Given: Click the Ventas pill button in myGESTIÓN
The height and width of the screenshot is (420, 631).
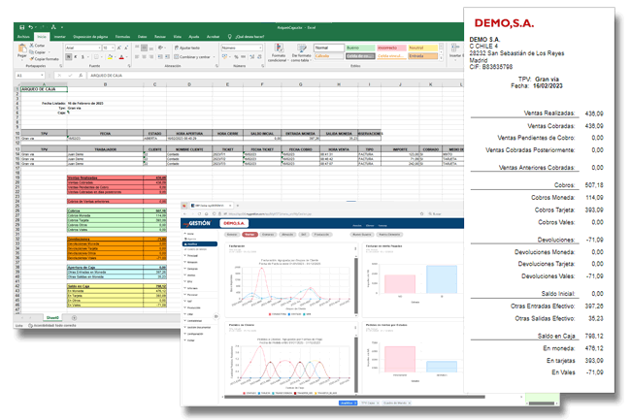Looking at the screenshot, I should 249,234.
